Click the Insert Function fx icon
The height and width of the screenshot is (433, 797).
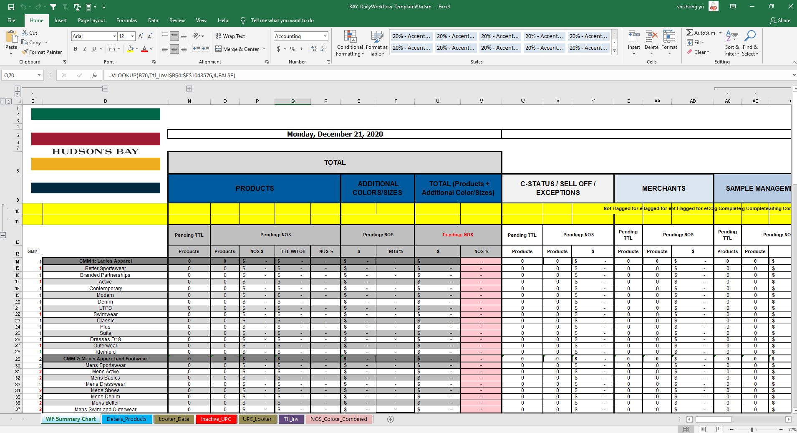94,75
